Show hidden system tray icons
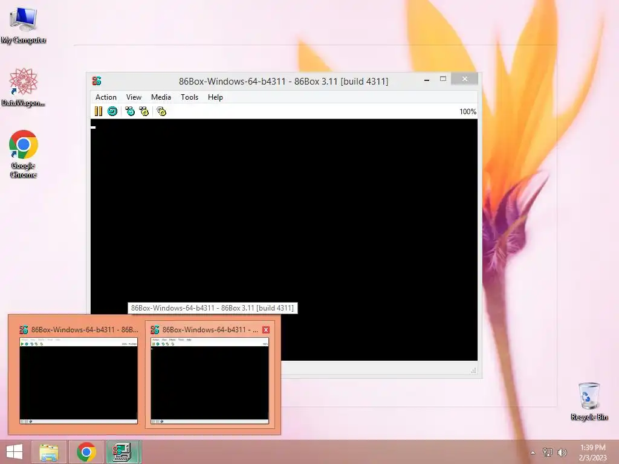Viewport: 619px width, 464px height. [x=533, y=453]
